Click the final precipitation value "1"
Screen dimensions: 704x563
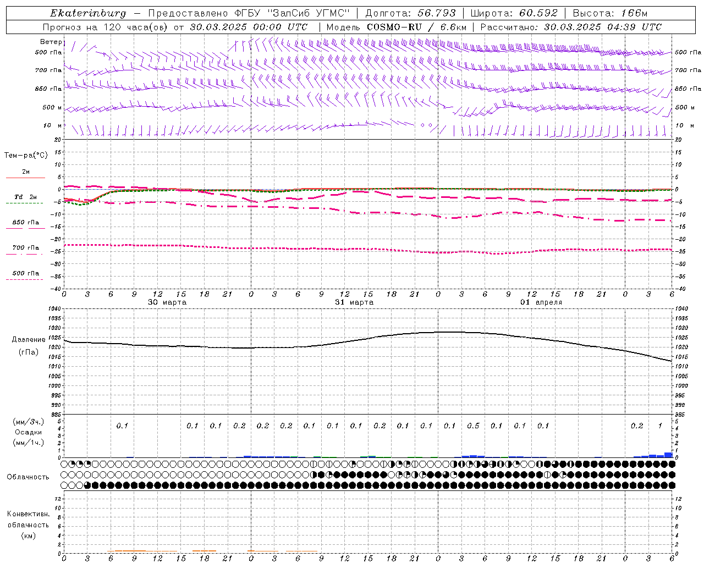pyautogui.click(x=660, y=426)
